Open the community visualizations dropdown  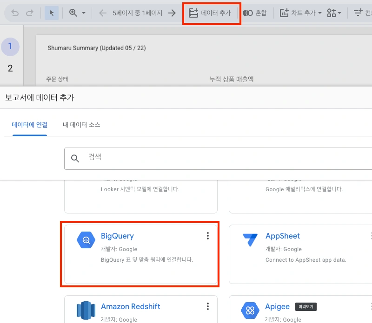point(334,13)
